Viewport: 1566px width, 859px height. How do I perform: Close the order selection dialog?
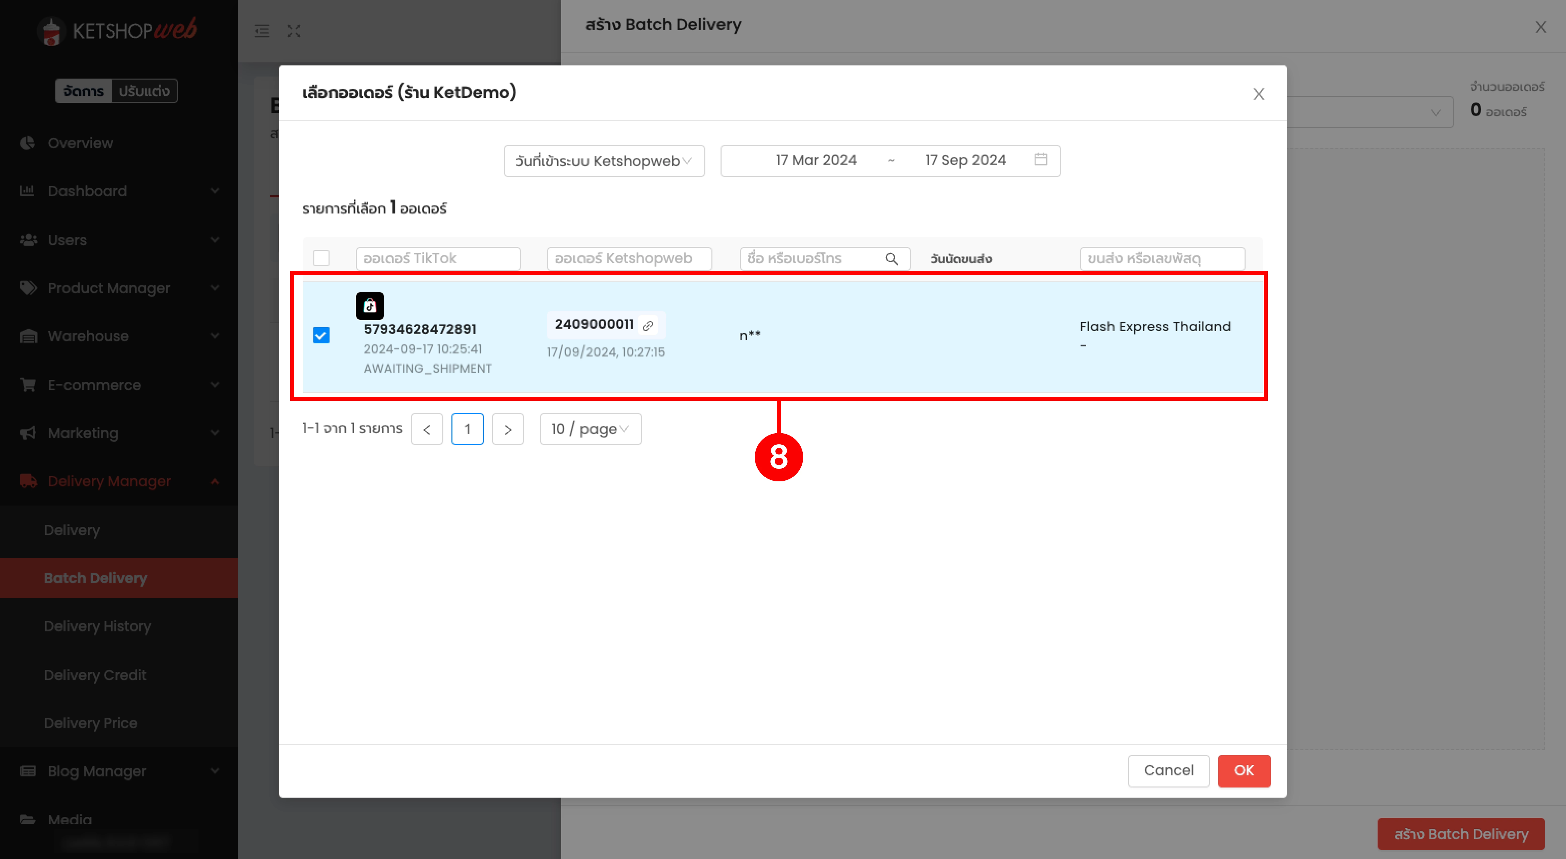pyautogui.click(x=1258, y=94)
